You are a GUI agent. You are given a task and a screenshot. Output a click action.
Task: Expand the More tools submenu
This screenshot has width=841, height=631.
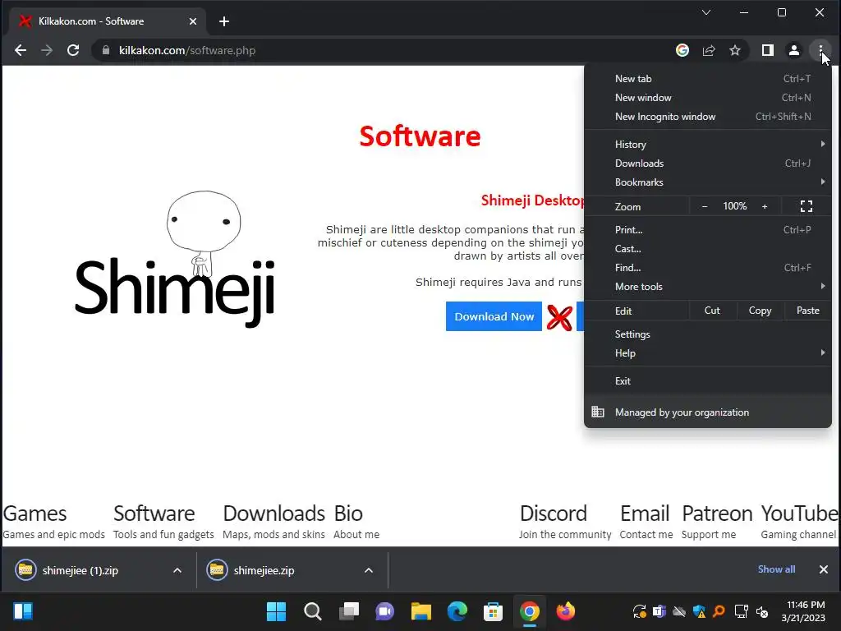(708, 287)
